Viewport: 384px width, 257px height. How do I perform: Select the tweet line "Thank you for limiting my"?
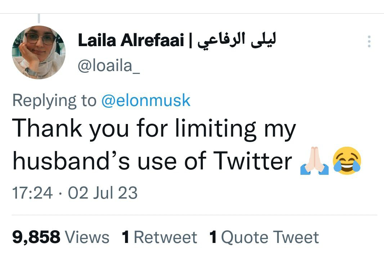coord(154,129)
